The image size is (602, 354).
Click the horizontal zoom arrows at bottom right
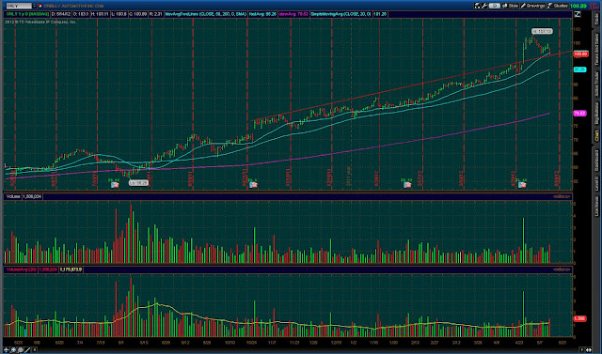(590, 350)
